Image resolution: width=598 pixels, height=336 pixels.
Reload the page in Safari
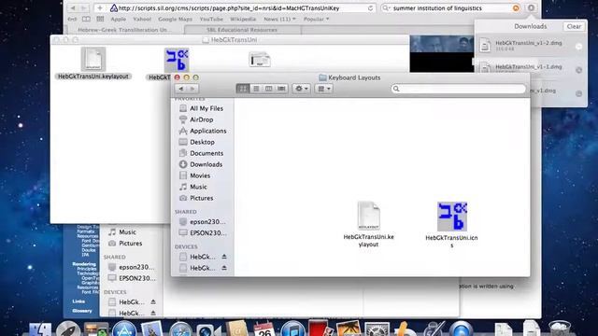(370, 8)
